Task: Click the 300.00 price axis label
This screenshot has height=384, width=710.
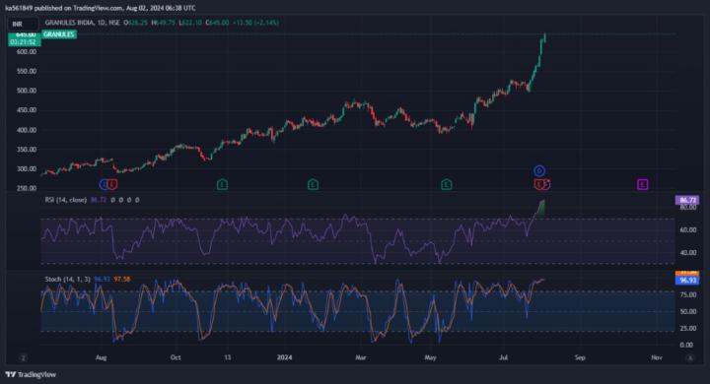Action: 27,168
